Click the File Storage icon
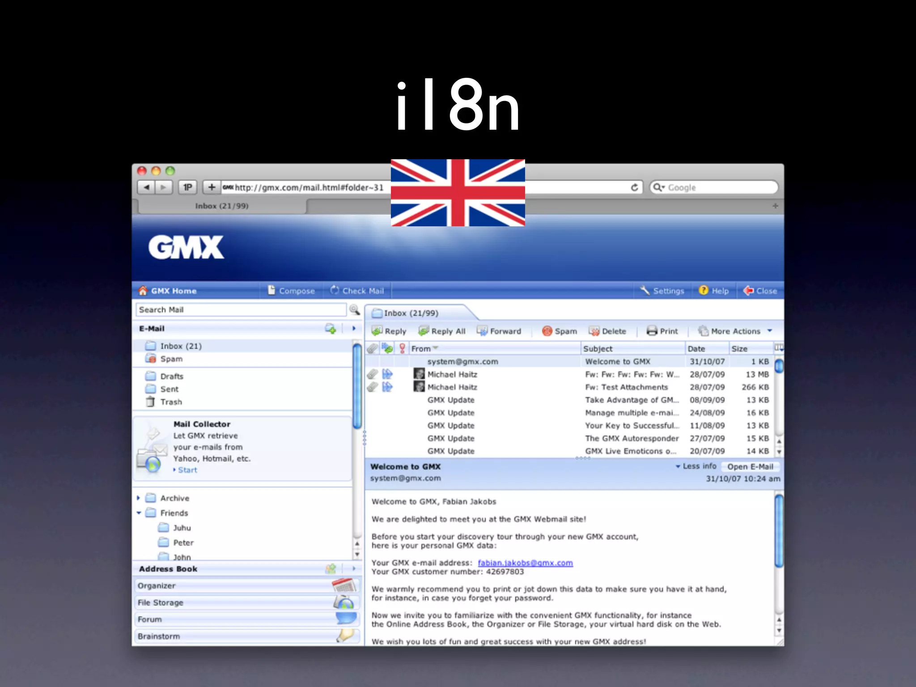 pos(344,602)
